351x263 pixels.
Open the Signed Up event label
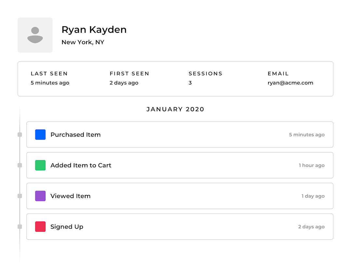(67, 227)
